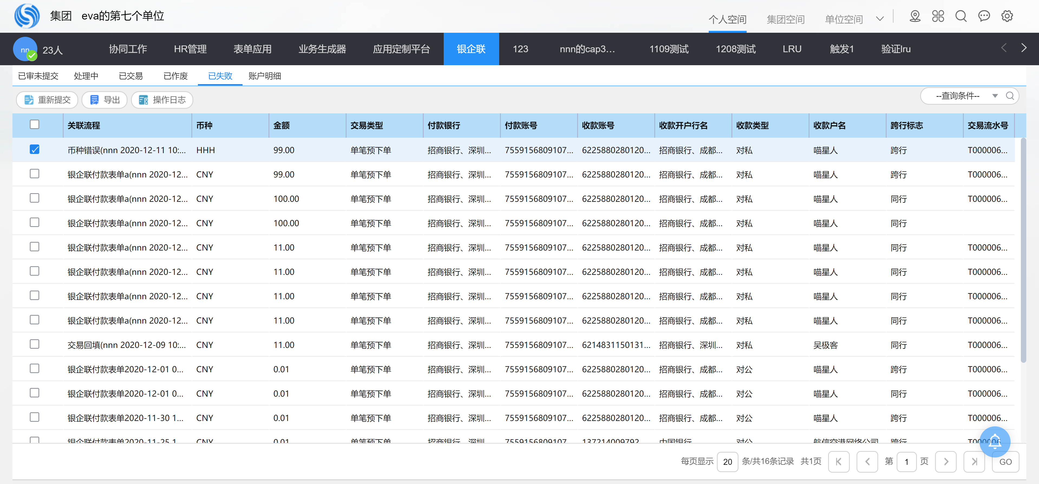Toggle the select-all header checkbox

[35, 124]
